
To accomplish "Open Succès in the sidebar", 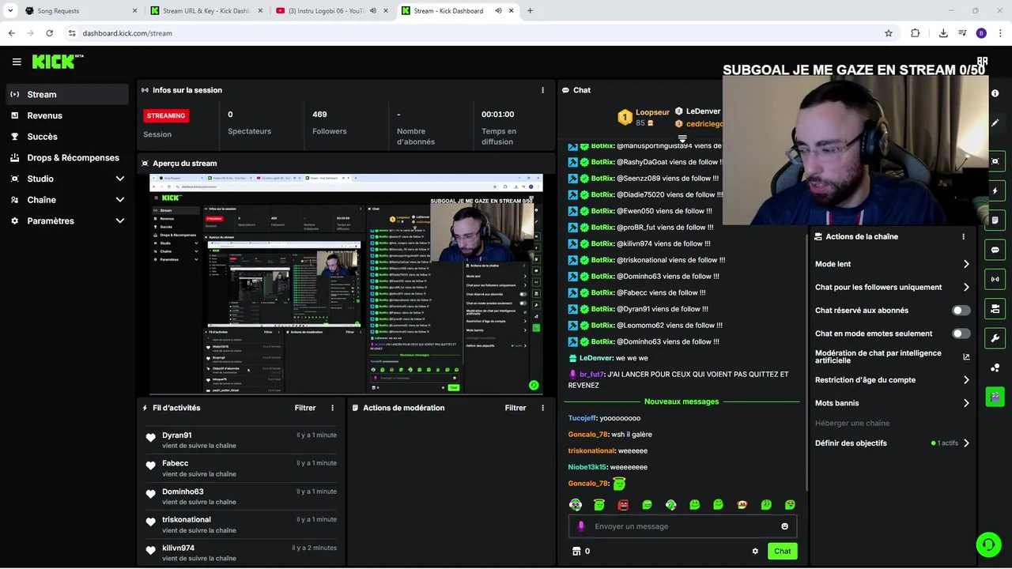I will pyautogui.click(x=67, y=137).
